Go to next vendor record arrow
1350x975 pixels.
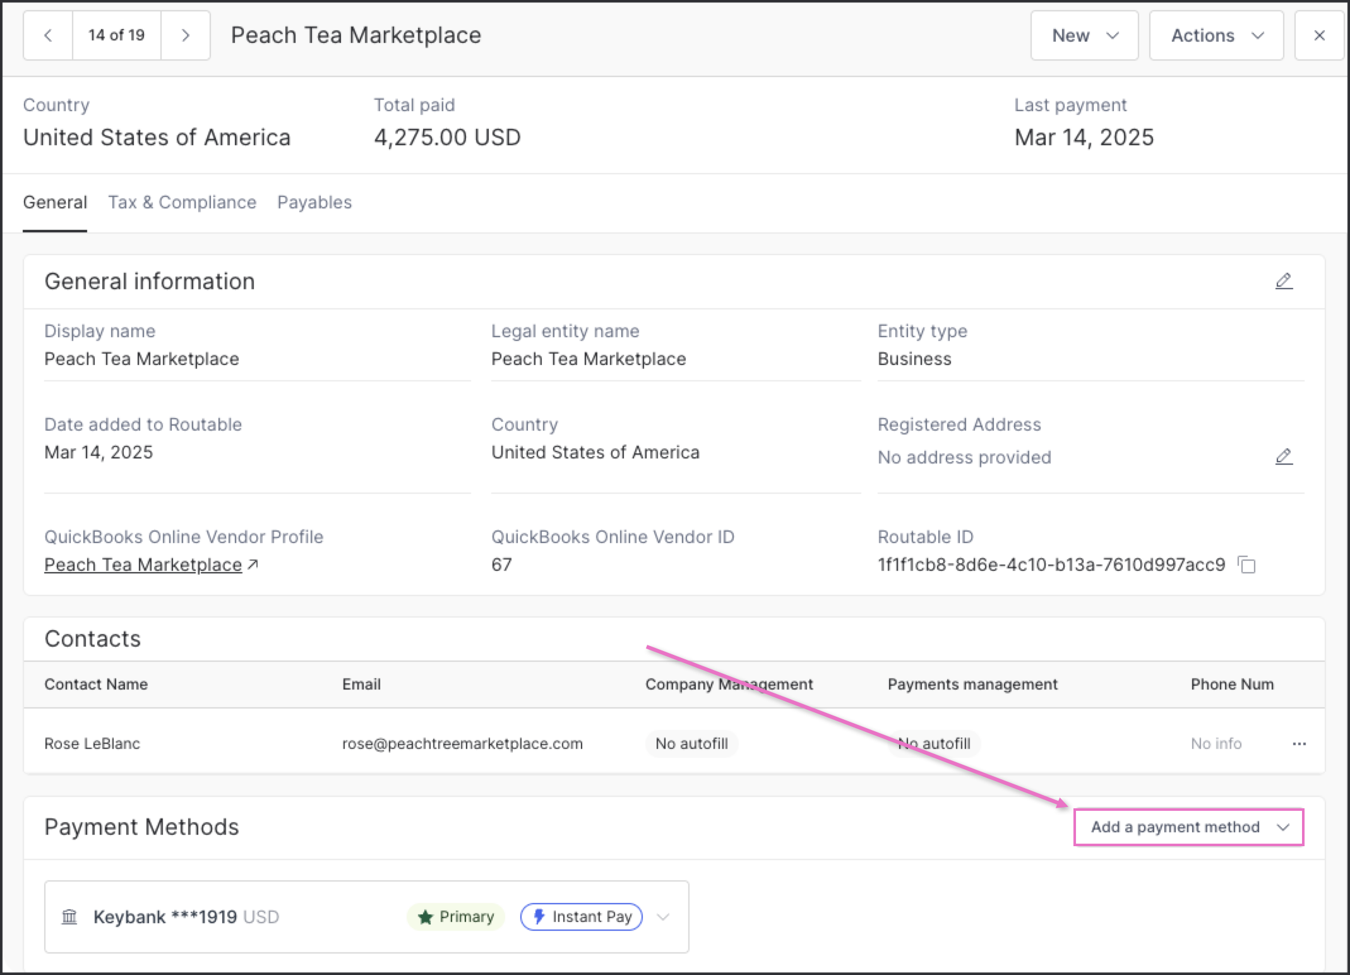[x=186, y=35]
